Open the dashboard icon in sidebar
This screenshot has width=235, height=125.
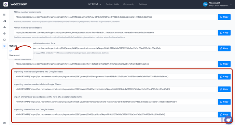tap(4, 15)
